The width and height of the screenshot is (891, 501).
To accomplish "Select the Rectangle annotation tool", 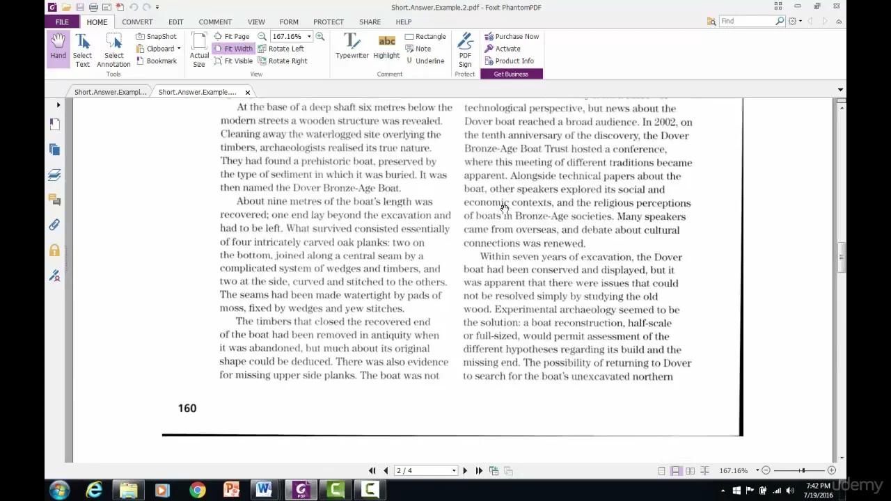I will (x=425, y=36).
